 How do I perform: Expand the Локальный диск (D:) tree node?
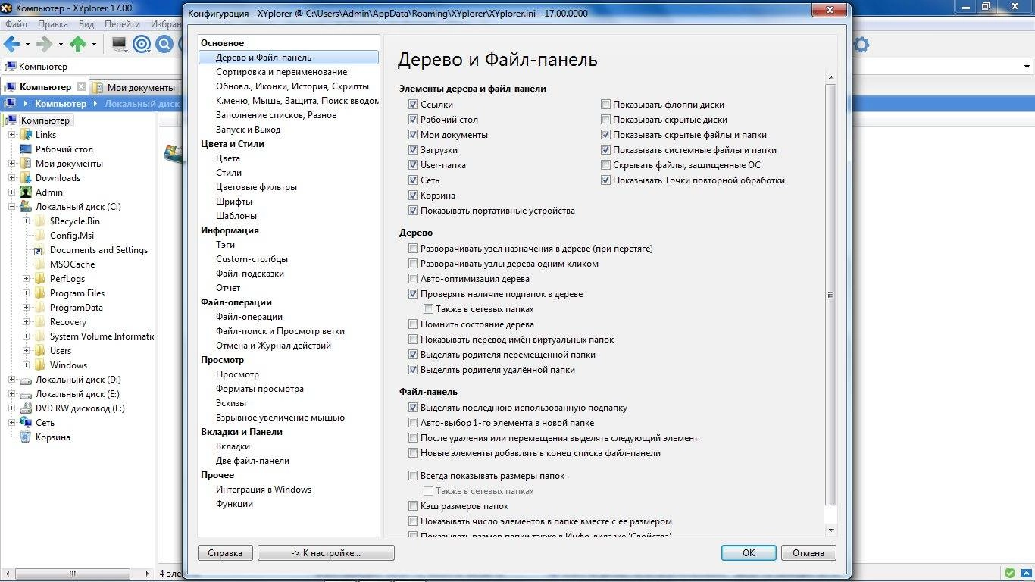click(x=12, y=380)
